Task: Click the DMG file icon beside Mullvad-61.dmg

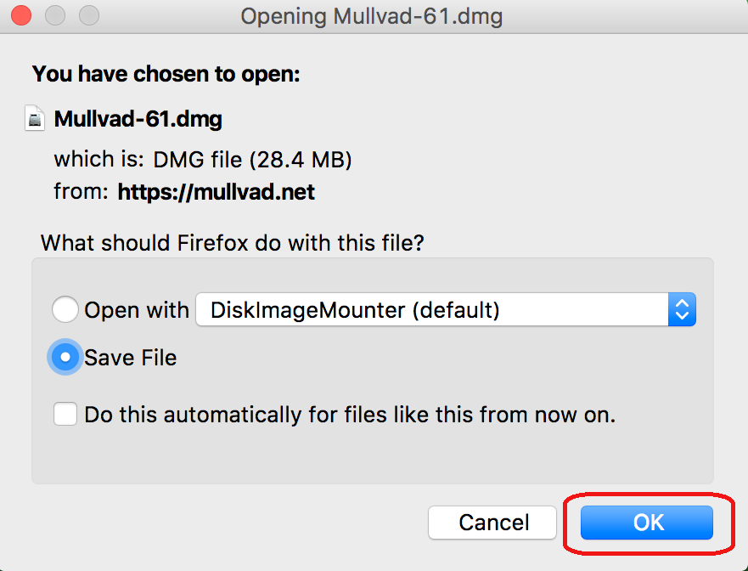Action: click(35, 118)
